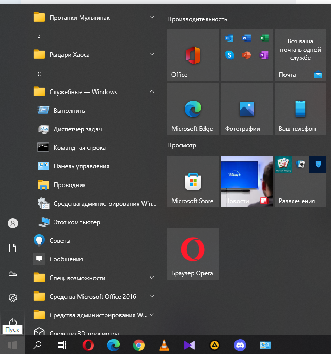Launch Discord from the taskbar

click(240, 345)
